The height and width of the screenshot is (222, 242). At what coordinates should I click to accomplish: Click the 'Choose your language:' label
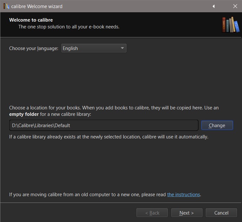34,48
